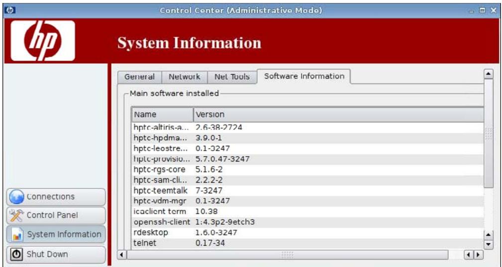
Task: Maximize the Control Center window
Action: pos(482,10)
